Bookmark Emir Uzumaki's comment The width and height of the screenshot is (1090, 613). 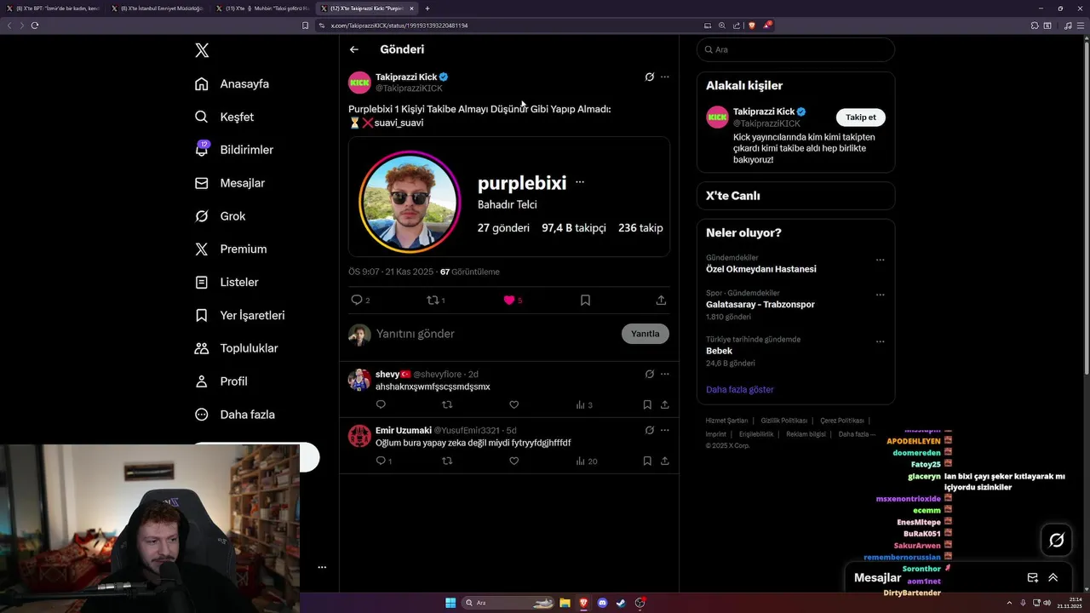(x=647, y=461)
